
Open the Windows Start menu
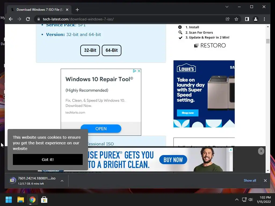9,200
